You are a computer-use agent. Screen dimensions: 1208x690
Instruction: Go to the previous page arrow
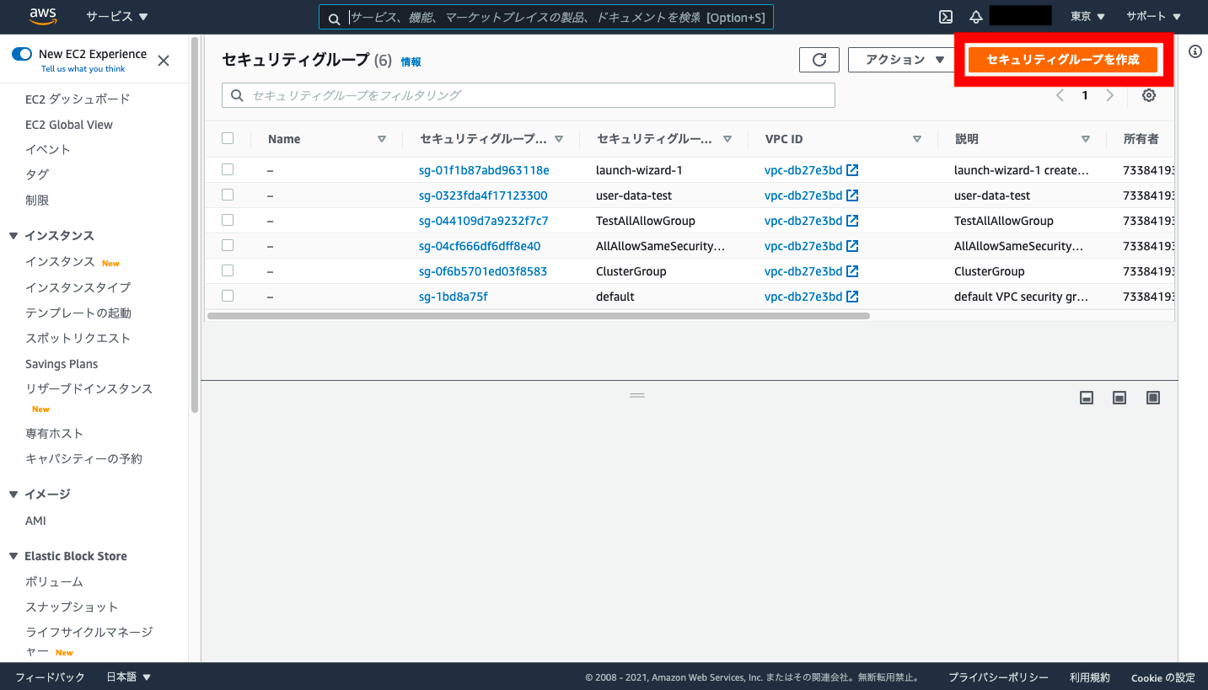point(1060,95)
